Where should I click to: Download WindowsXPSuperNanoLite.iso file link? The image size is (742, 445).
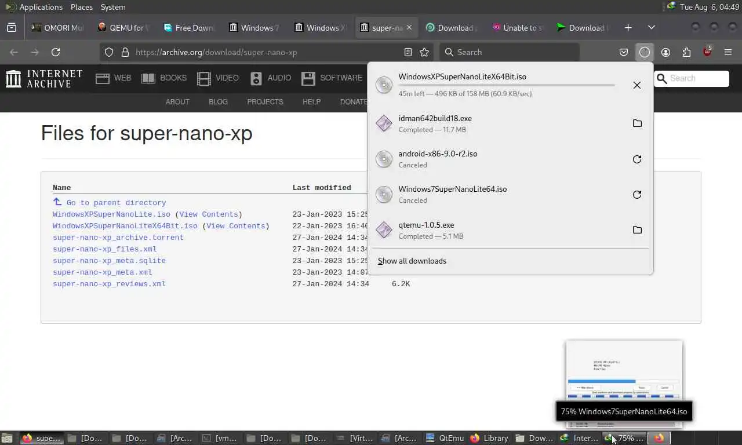(x=111, y=214)
